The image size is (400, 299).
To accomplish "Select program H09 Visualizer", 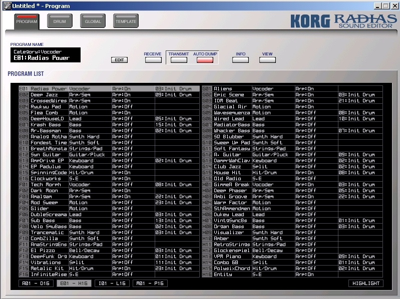I will (292, 233).
